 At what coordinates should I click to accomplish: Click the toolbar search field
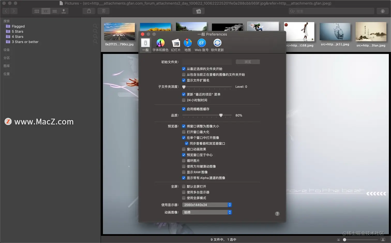tap(332, 11)
